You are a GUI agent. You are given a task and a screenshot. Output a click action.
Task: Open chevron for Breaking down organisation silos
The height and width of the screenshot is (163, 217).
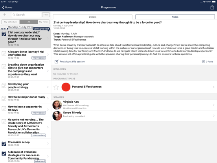(48, 71)
